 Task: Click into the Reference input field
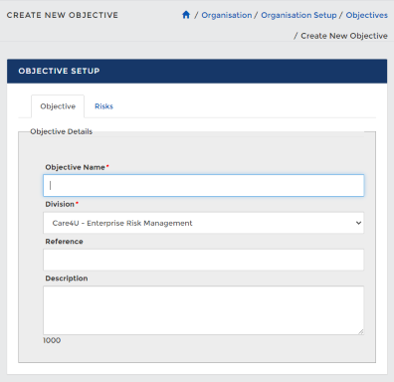pyautogui.click(x=204, y=260)
